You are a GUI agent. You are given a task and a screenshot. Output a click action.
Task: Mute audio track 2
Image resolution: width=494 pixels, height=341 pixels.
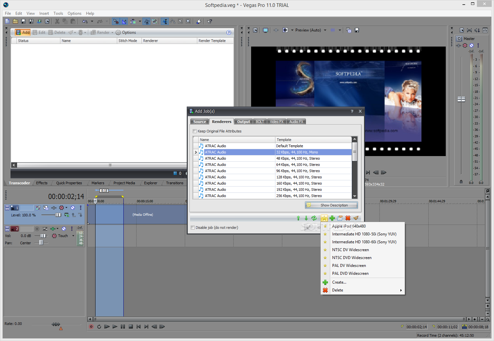(64, 229)
